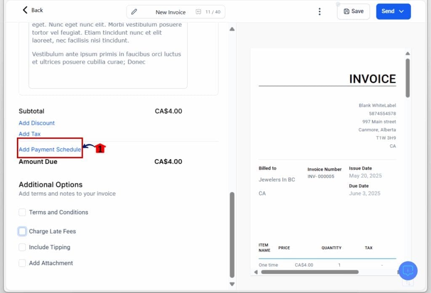The height and width of the screenshot is (293, 431).
Task: Click inside the lorem ipsum notes text box
Action: (x=108, y=55)
